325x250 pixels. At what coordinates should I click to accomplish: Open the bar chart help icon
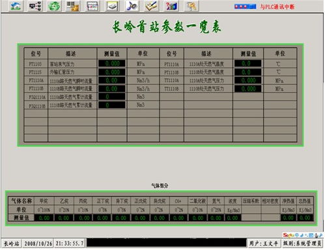(171, 6)
